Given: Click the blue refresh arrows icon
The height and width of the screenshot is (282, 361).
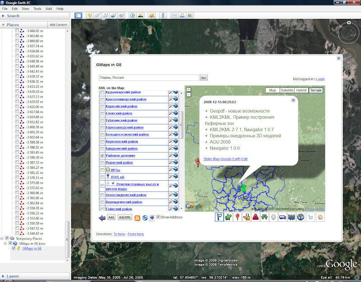Looking at the screenshot, I should click(x=145, y=218).
